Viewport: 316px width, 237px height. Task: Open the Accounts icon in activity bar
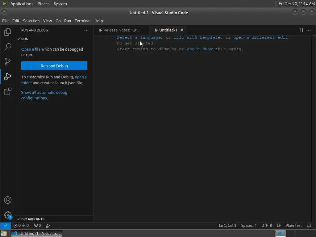click(x=8, y=200)
